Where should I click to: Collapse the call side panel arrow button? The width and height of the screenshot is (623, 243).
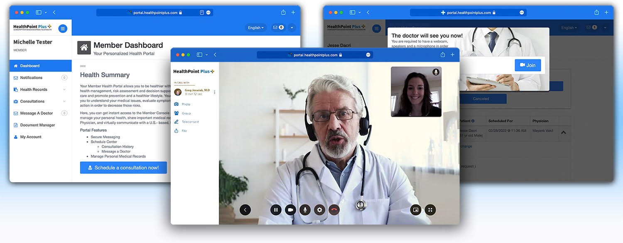[x=245, y=210]
